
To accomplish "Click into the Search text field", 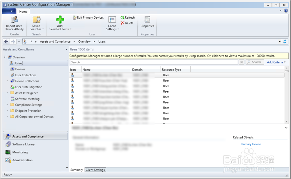I will [154, 62].
